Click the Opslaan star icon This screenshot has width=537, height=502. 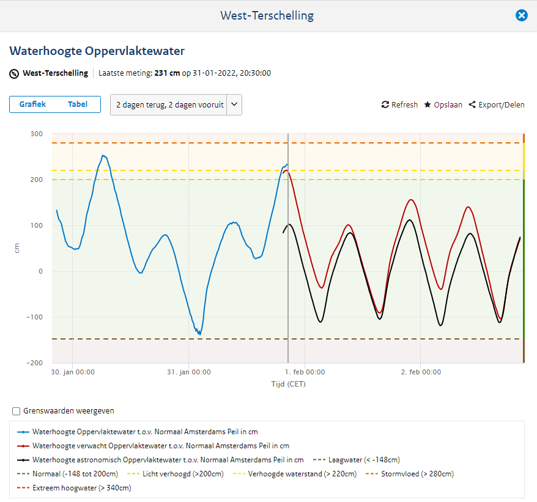tap(428, 105)
